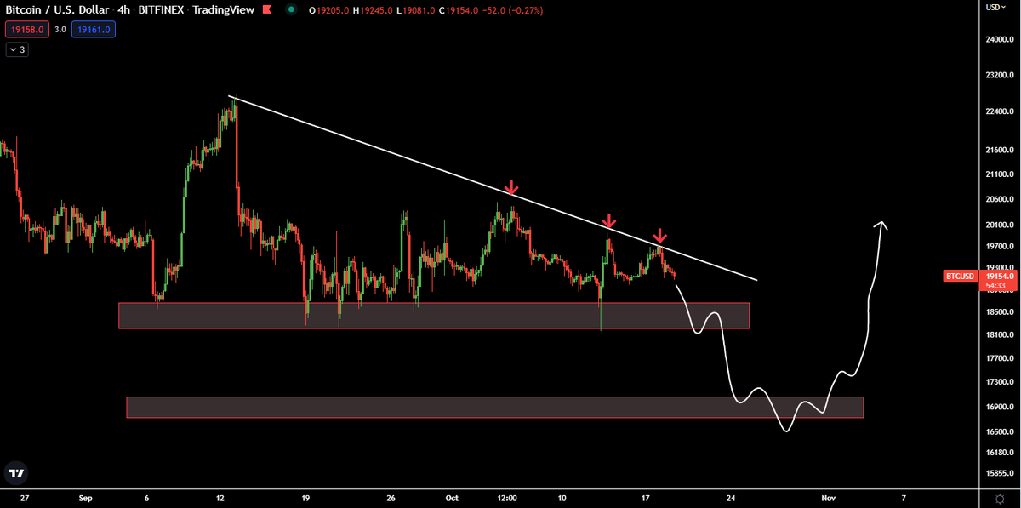1021x508 pixels.
Task: Click the red flag icon beside TradingView
Action: click(267, 10)
